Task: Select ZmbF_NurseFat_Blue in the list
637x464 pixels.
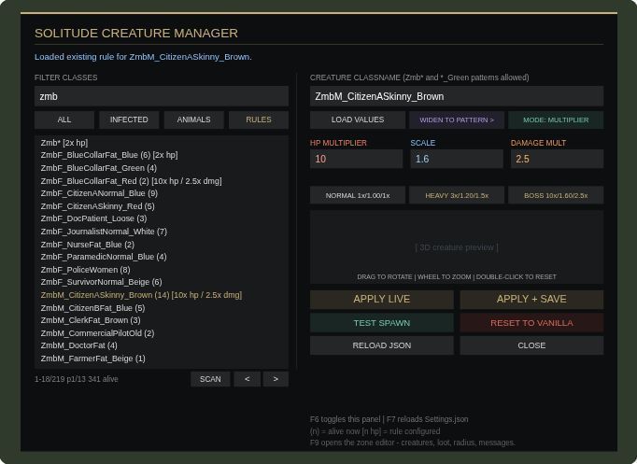Action: tap(162, 245)
